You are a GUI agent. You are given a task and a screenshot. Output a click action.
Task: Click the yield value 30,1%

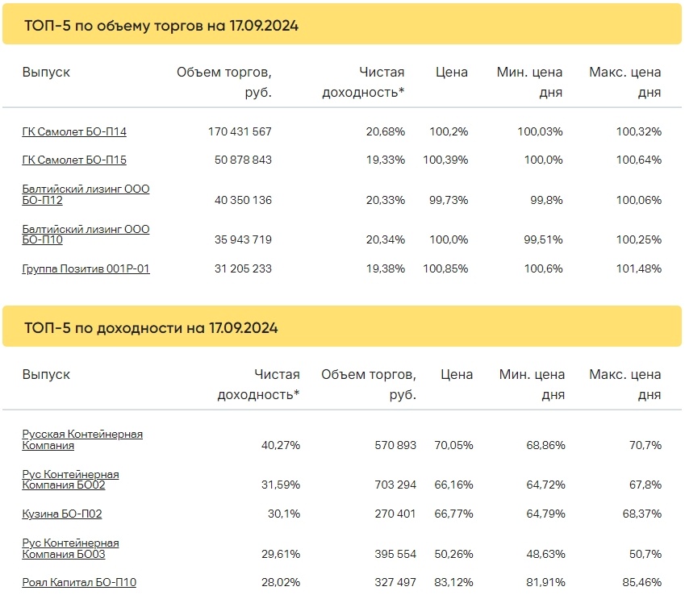(284, 514)
